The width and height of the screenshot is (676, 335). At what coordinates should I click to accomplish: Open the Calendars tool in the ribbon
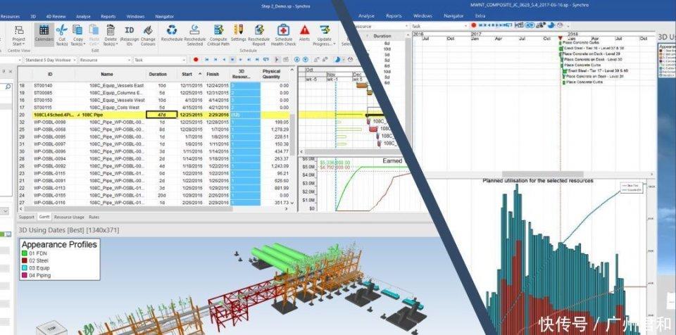pos(44,34)
